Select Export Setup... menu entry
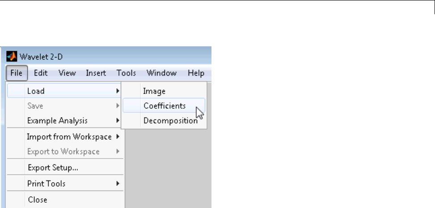 (x=65, y=167)
